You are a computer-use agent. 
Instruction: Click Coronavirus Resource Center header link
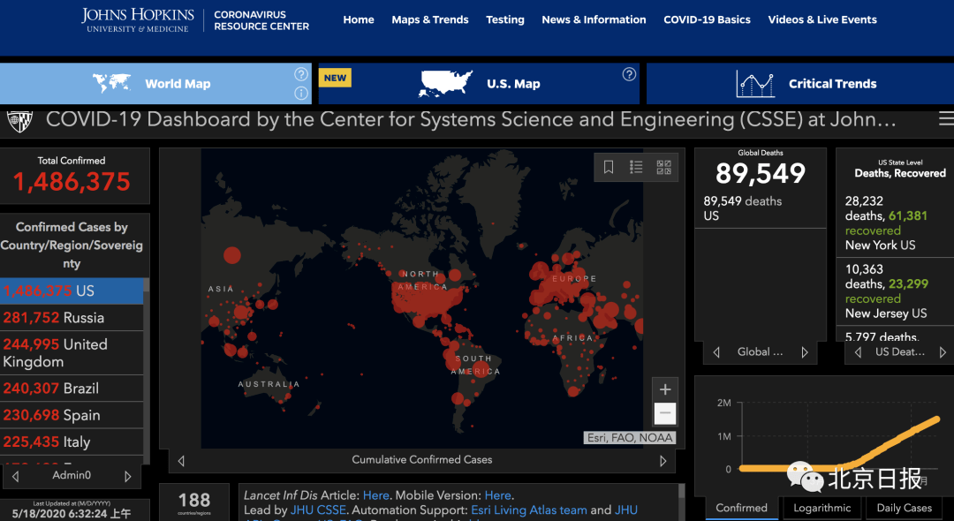(261, 20)
